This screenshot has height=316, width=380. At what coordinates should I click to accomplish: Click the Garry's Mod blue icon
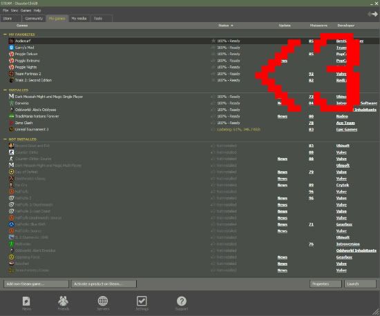(x=11, y=48)
